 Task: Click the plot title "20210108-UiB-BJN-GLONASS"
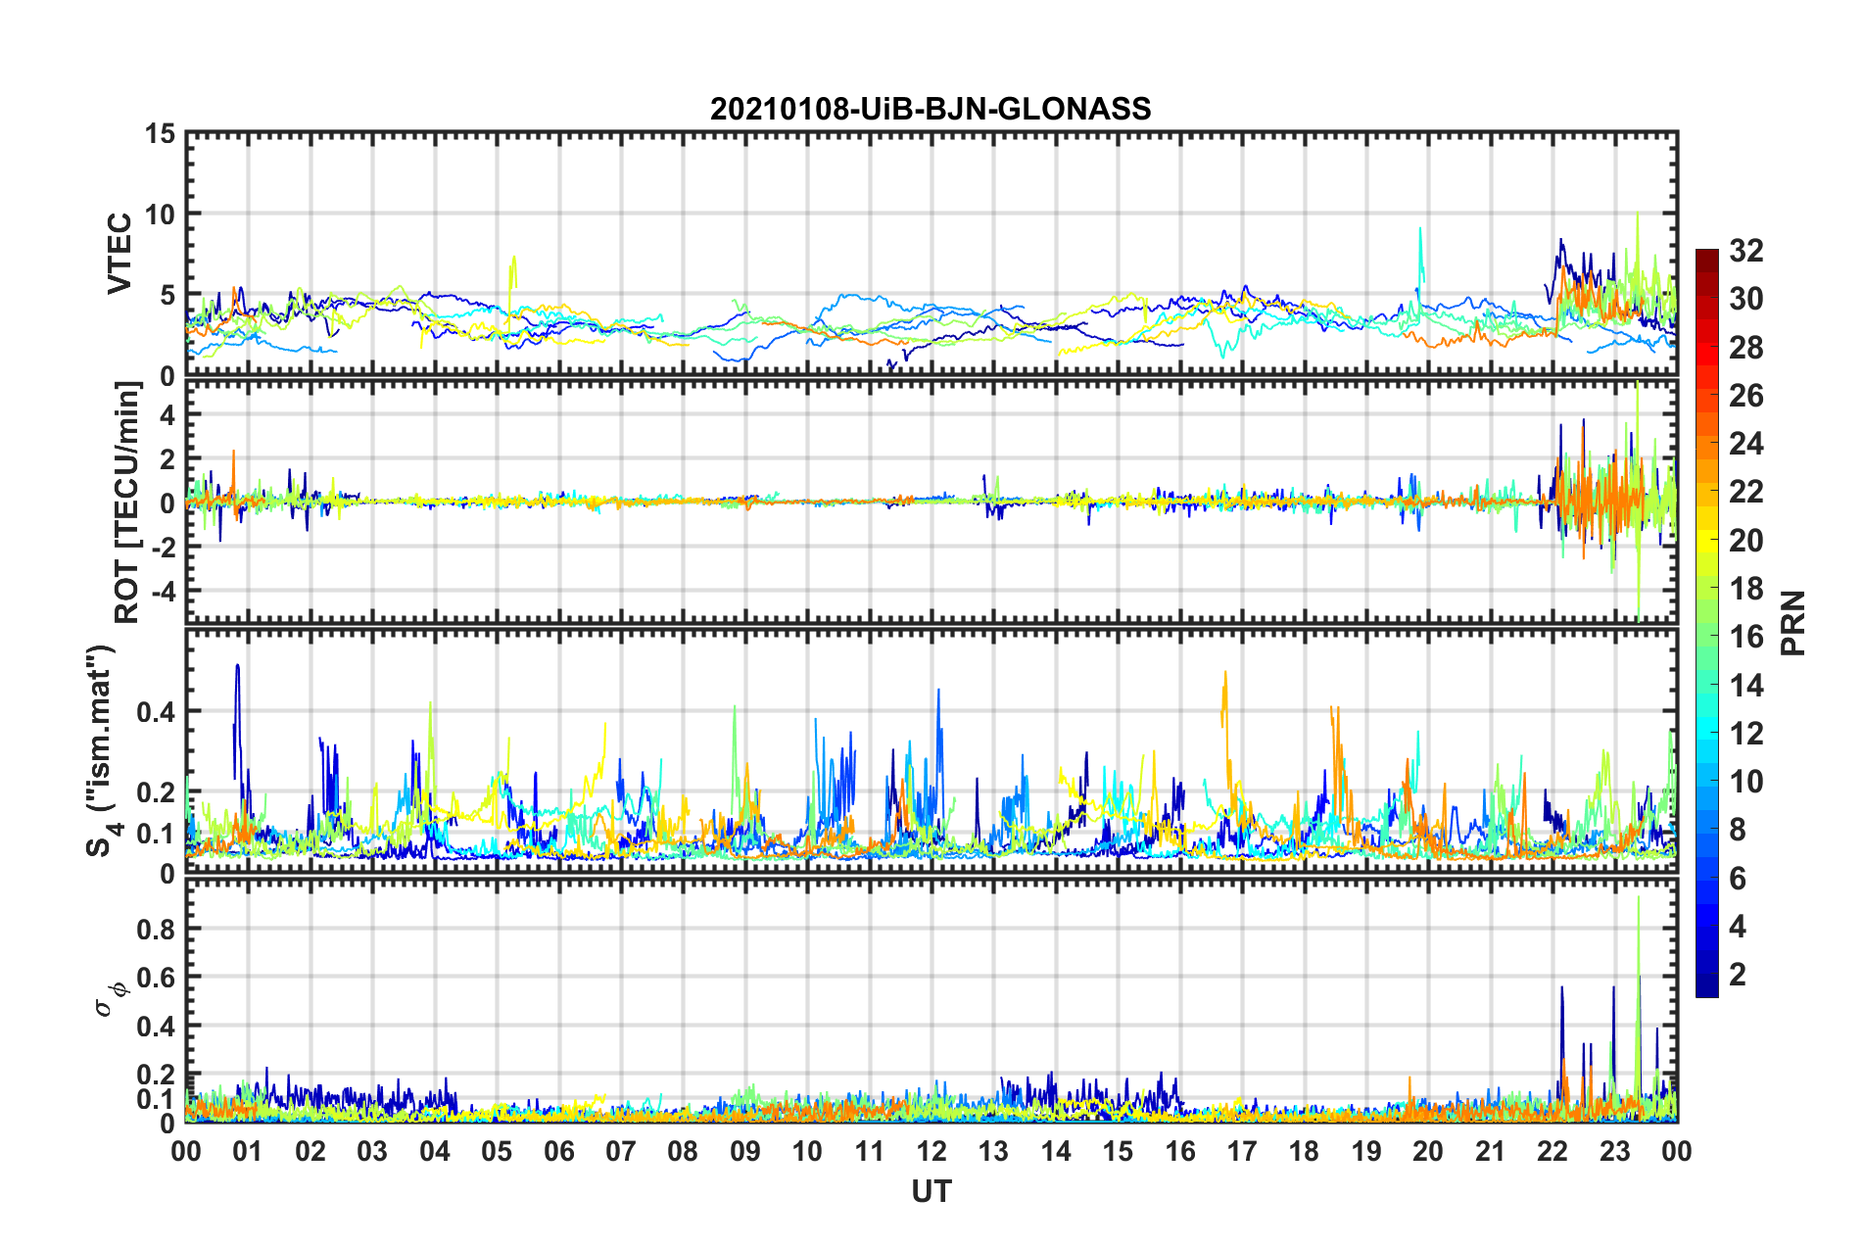[931, 109]
